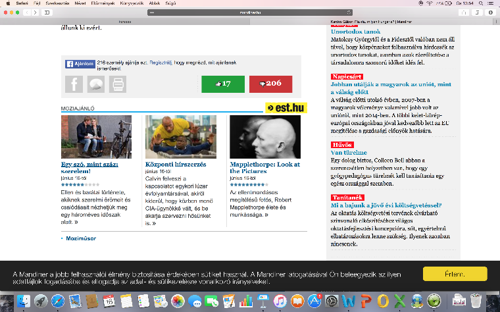Open Finder from the Dock
This screenshot has height=312, width=500.
point(24,301)
